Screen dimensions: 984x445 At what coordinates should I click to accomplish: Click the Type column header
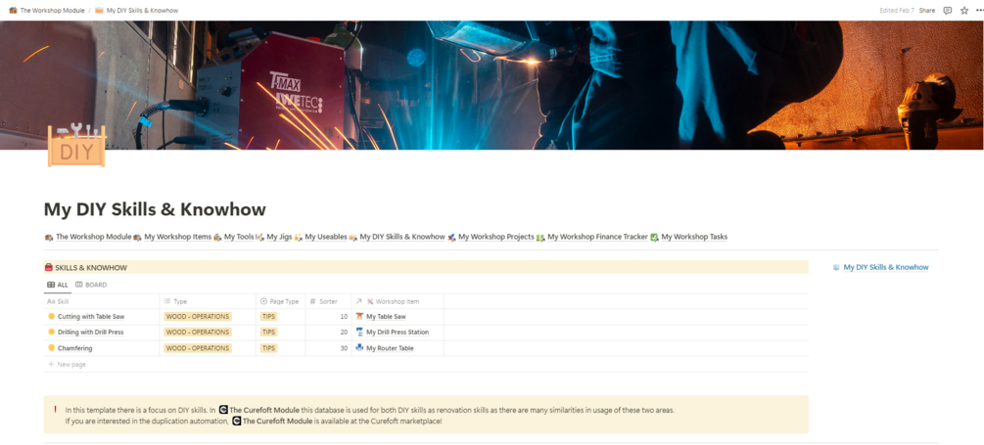click(x=208, y=301)
